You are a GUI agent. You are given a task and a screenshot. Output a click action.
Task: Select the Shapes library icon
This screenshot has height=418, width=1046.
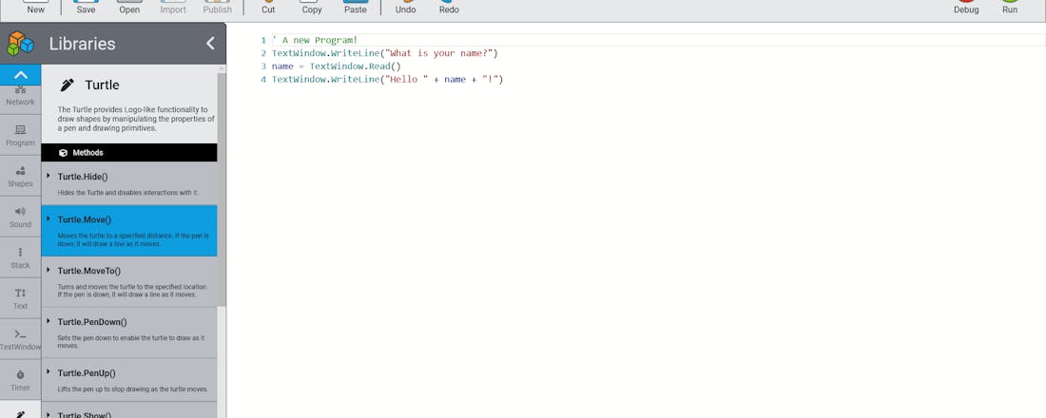point(21,176)
